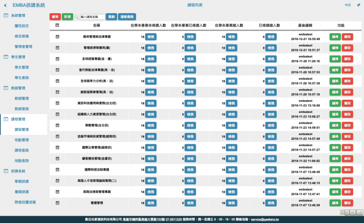Click the 編修 button for 兩岸管理與法律專題
The height and width of the screenshot is (223, 364).
pyautogui.click(x=335, y=37)
